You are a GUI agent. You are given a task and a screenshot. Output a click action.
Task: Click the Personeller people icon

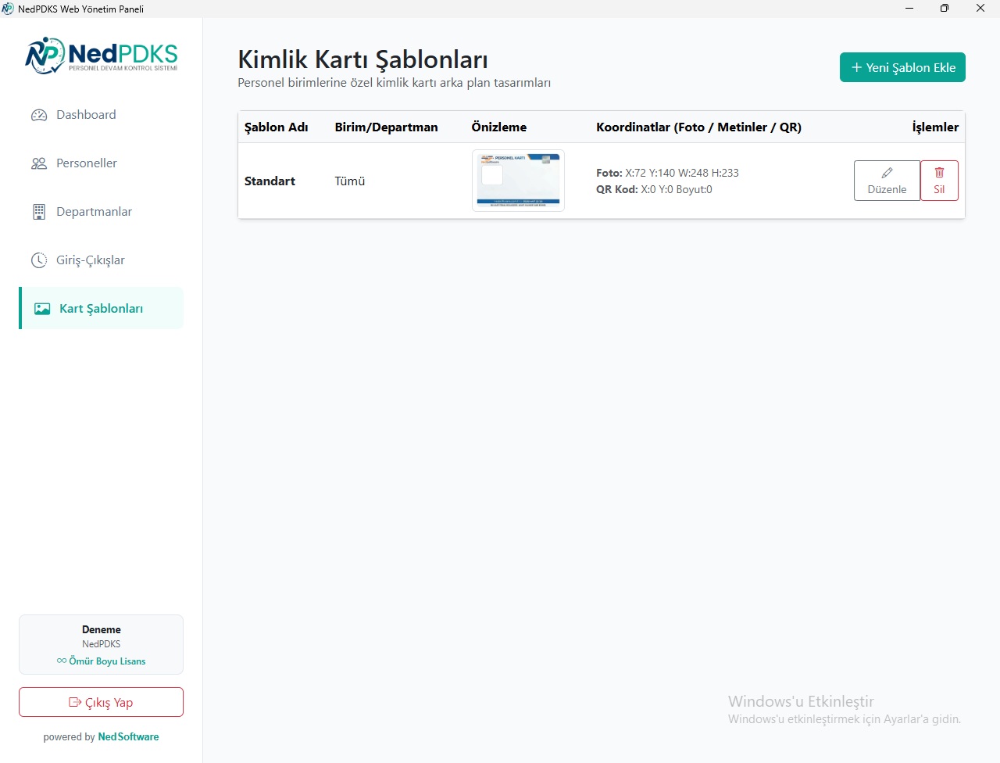[39, 163]
